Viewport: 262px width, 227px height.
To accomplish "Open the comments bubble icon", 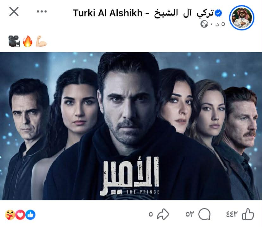I will coord(204,214).
